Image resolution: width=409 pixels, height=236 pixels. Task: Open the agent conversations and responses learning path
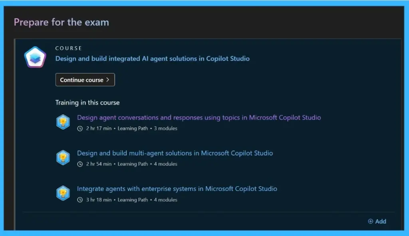pyautogui.click(x=199, y=117)
